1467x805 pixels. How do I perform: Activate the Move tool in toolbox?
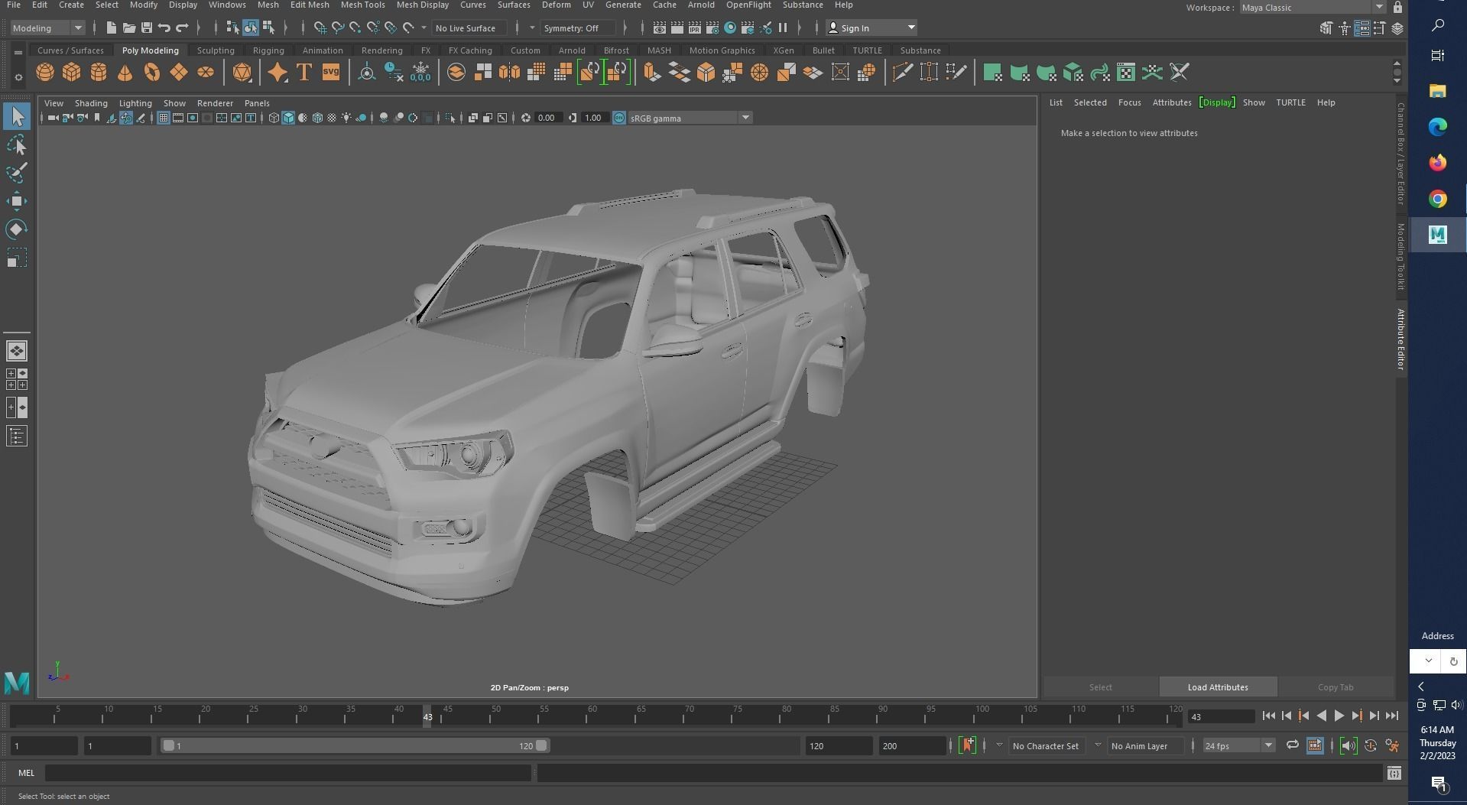coord(17,202)
